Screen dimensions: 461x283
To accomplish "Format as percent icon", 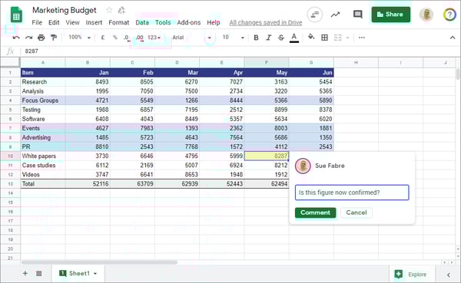I will (115, 38).
